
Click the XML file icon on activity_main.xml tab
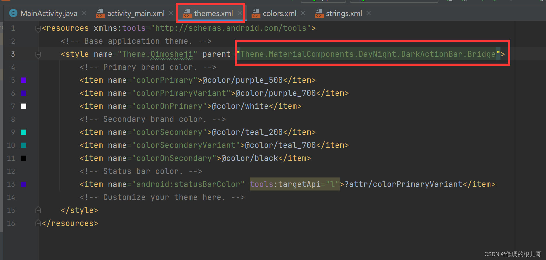click(101, 13)
